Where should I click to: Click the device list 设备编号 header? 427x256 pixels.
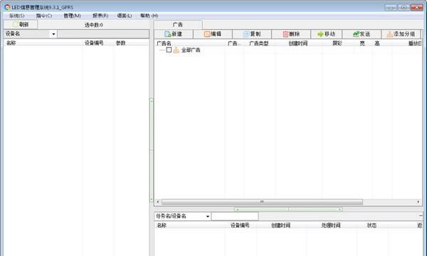[x=94, y=43]
